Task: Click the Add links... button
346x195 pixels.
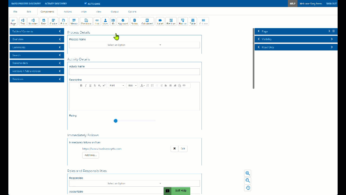Action: [90, 155]
